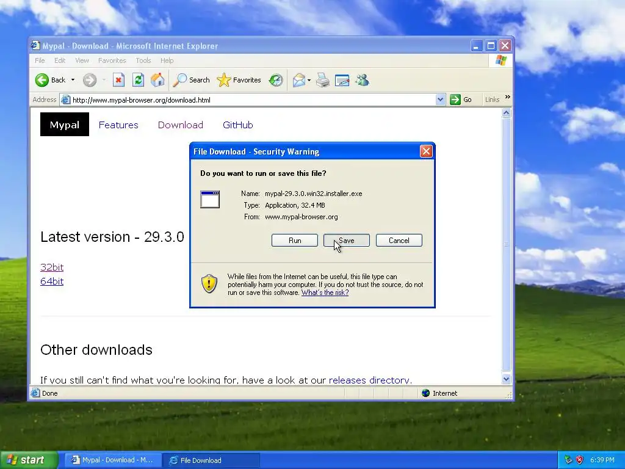Screen dimensions: 625x469
Task: Click the yellow warning shield icon
Action: coord(209,283)
